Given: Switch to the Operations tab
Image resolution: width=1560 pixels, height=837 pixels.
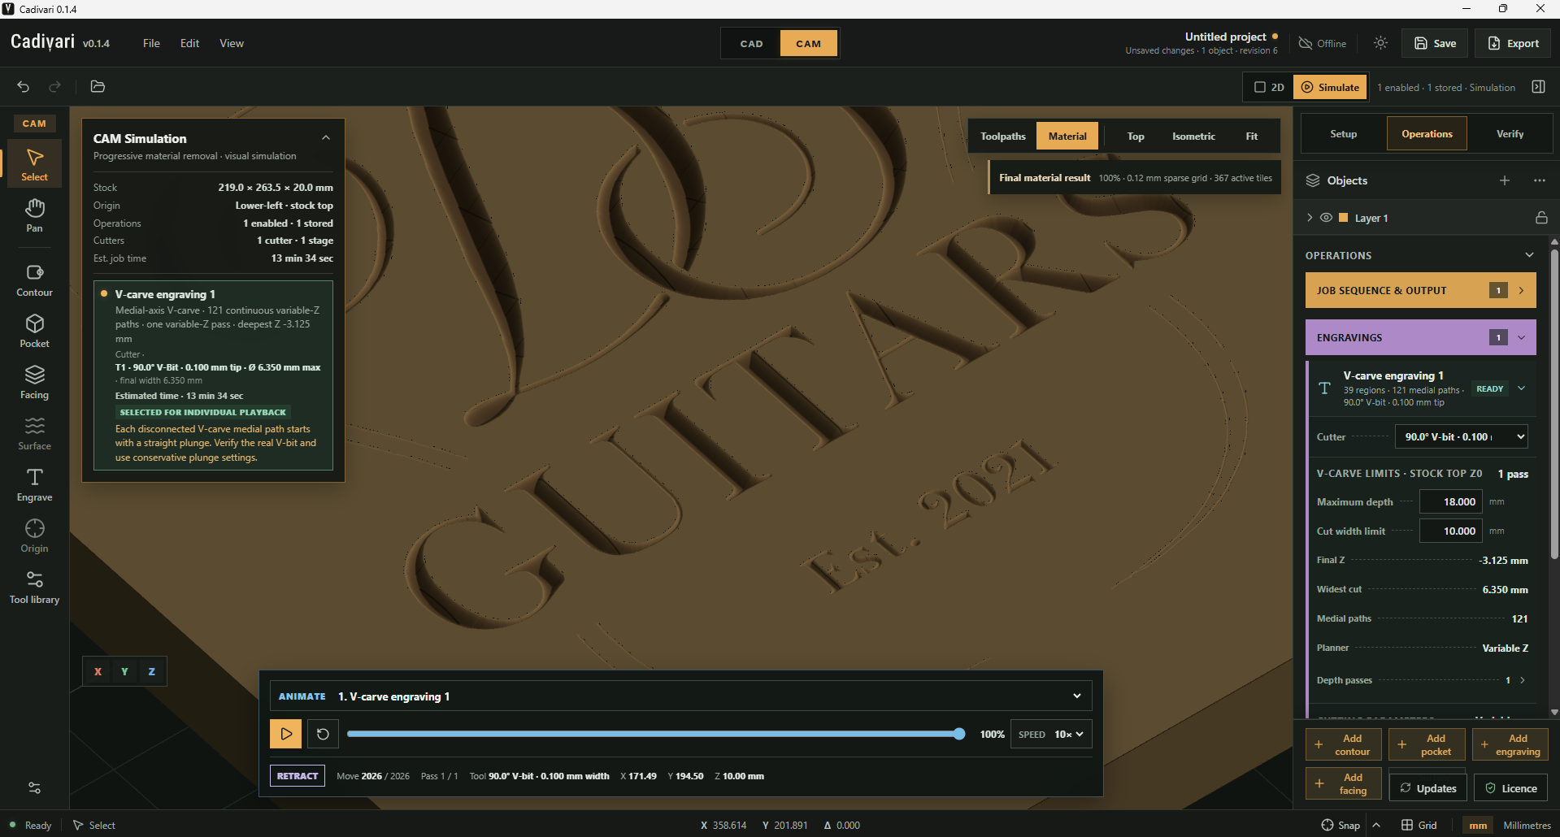Looking at the screenshot, I should coord(1427,134).
